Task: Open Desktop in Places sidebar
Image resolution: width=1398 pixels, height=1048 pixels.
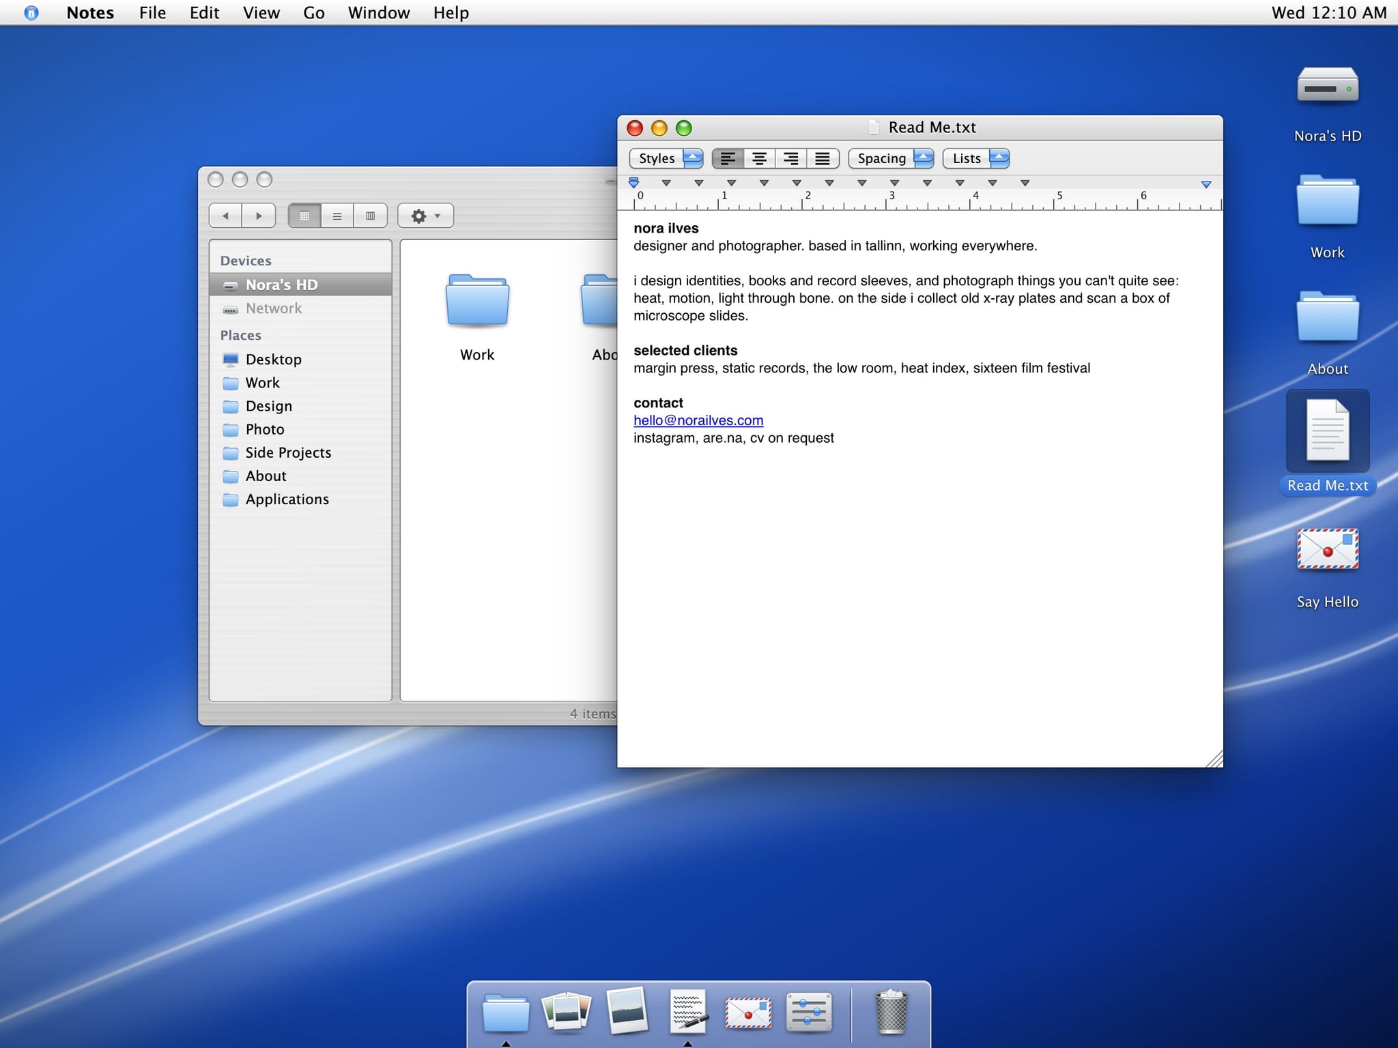Action: tap(300, 359)
